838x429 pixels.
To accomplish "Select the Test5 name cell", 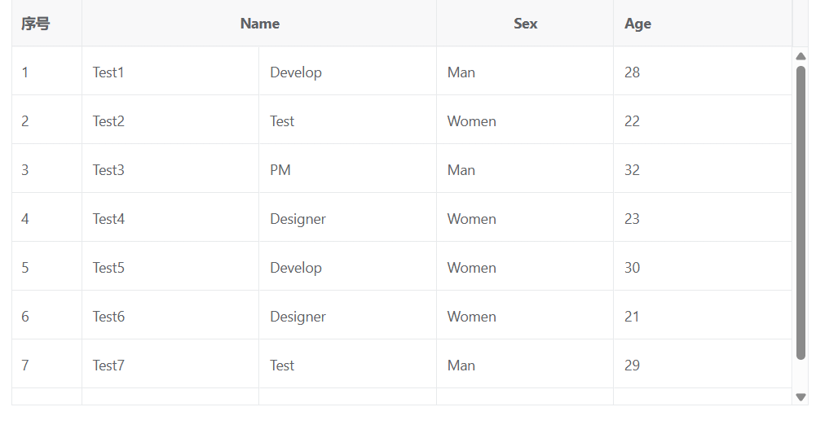I will click(x=108, y=268).
